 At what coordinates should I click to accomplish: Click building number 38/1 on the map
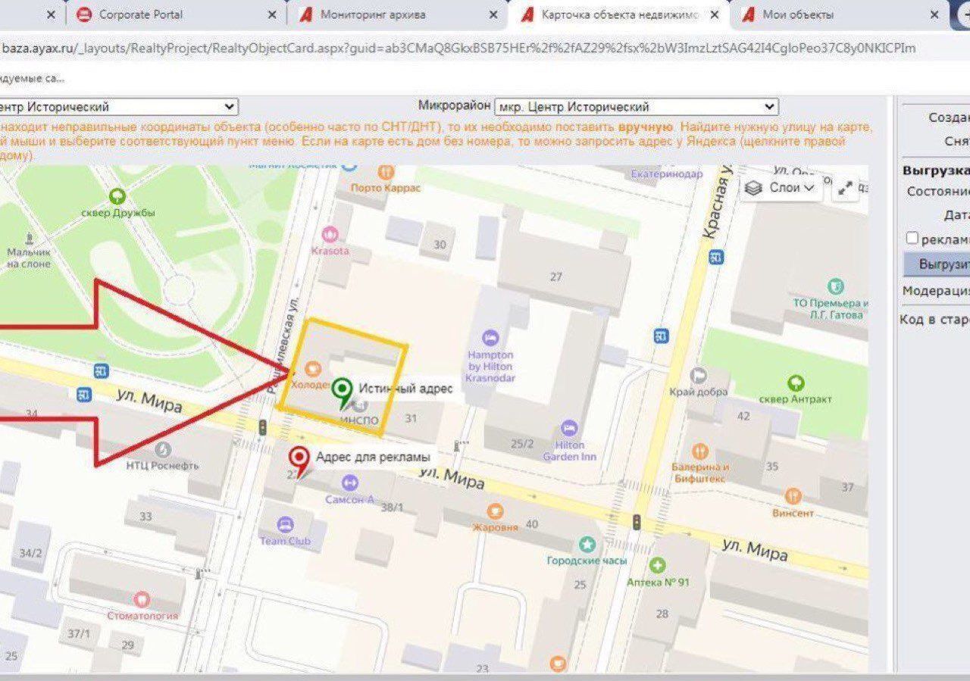pos(392,507)
